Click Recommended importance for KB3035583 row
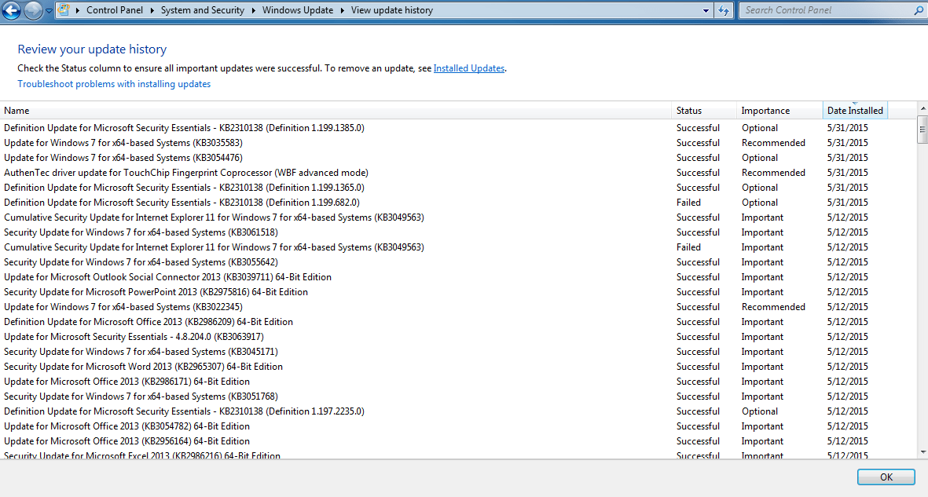 pyautogui.click(x=773, y=143)
